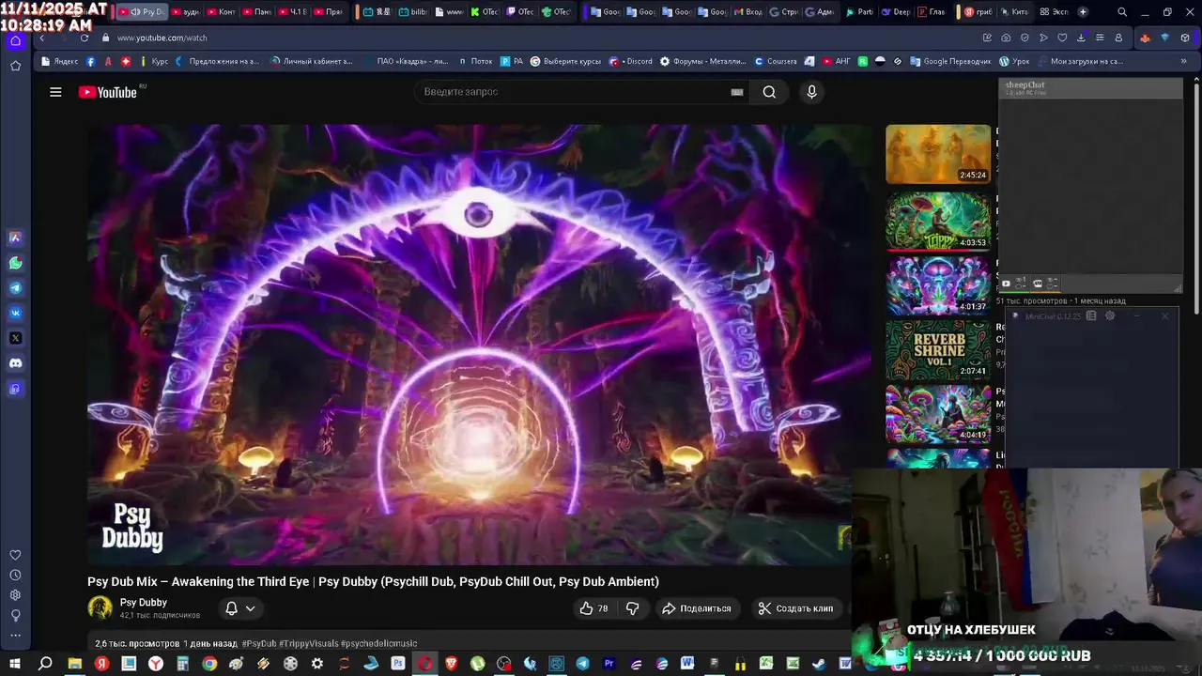Viewport: 1202px width, 676px height.
Task: Start voice search with microphone icon
Action: point(812,92)
